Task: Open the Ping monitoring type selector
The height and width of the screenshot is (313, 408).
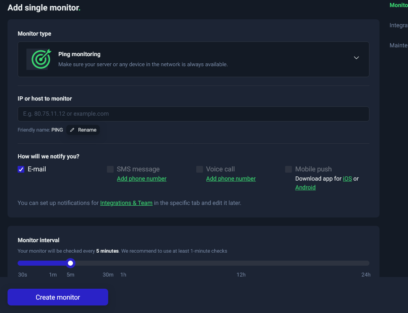Action: [193, 59]
